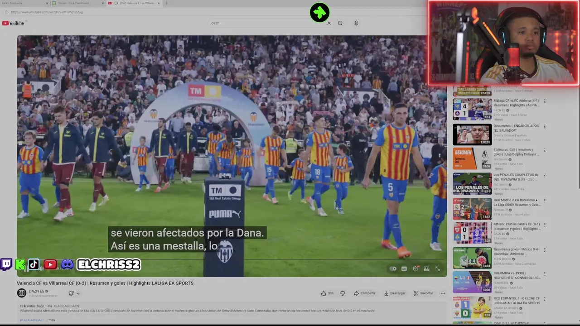Click the browser address bar URL

coord(47,12)
